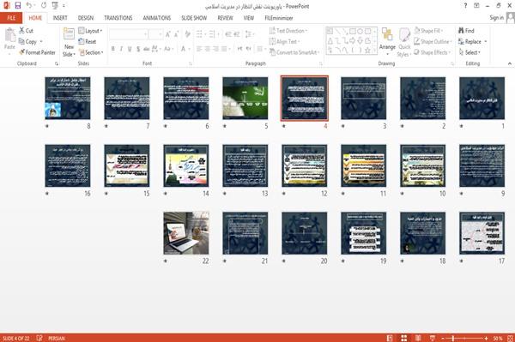The height and width of the screenshot is (342, 515).
Task: Click PERSIAN language in status bar
Action: pyautogui.click(x=56, y=338)
